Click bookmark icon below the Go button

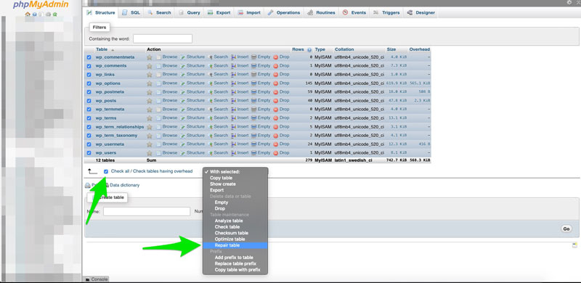click(574, 245)
